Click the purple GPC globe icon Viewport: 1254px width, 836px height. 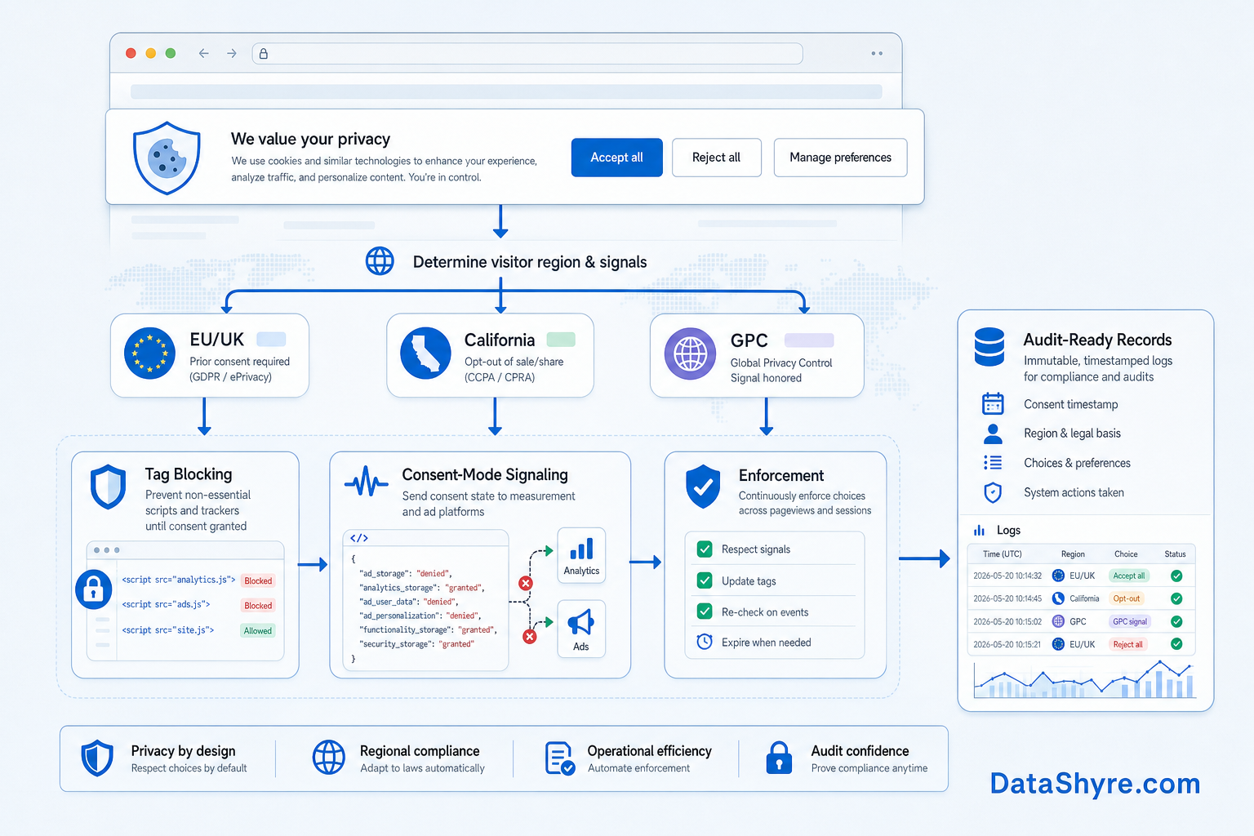pos(690,354)
